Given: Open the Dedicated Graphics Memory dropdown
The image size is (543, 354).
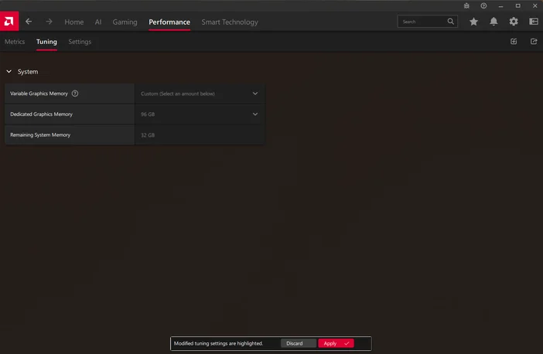Looking at the screenshot, I should [254, 114].
